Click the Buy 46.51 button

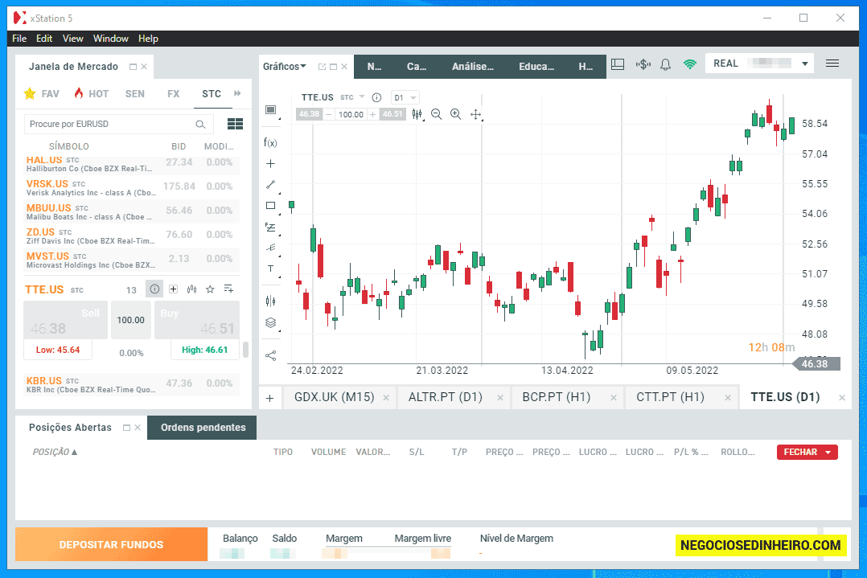[x=197, y=320]
